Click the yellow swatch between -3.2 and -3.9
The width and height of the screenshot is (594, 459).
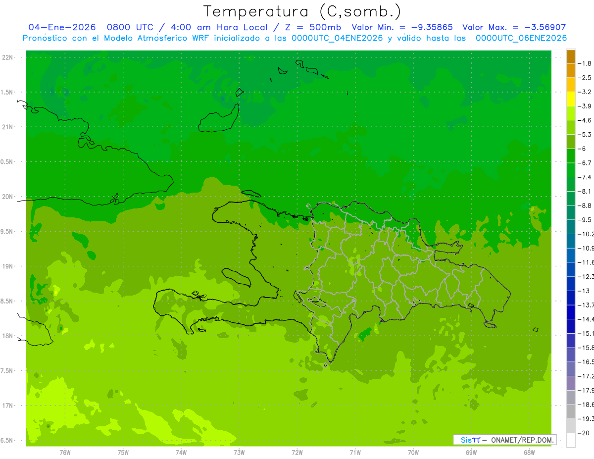[x=571, y=99]
